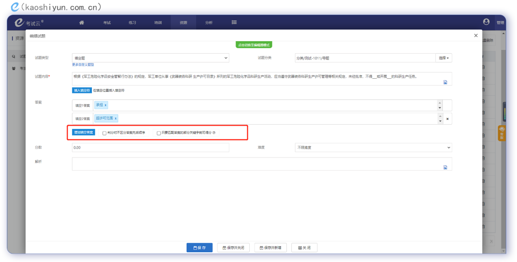
Task: Click the blue 保存 button
Action: click(199, 248)
